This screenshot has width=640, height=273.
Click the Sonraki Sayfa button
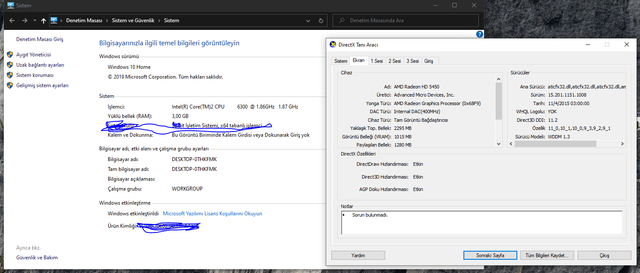pos(490,255)
